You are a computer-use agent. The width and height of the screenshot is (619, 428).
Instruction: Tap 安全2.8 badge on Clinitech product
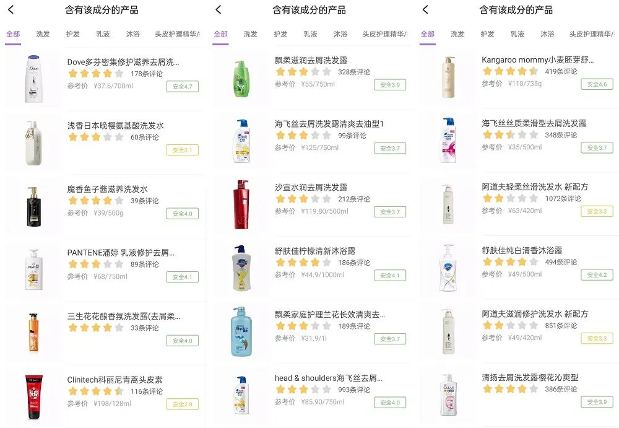click(183, 404)
